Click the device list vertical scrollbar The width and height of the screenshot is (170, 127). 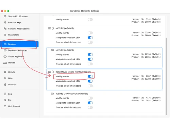tap(166, 76)
